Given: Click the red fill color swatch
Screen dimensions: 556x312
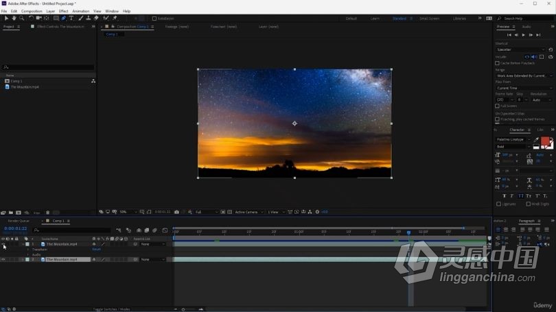Looking at the screenshot, I should pyautogui.click(x=545, y=141).
